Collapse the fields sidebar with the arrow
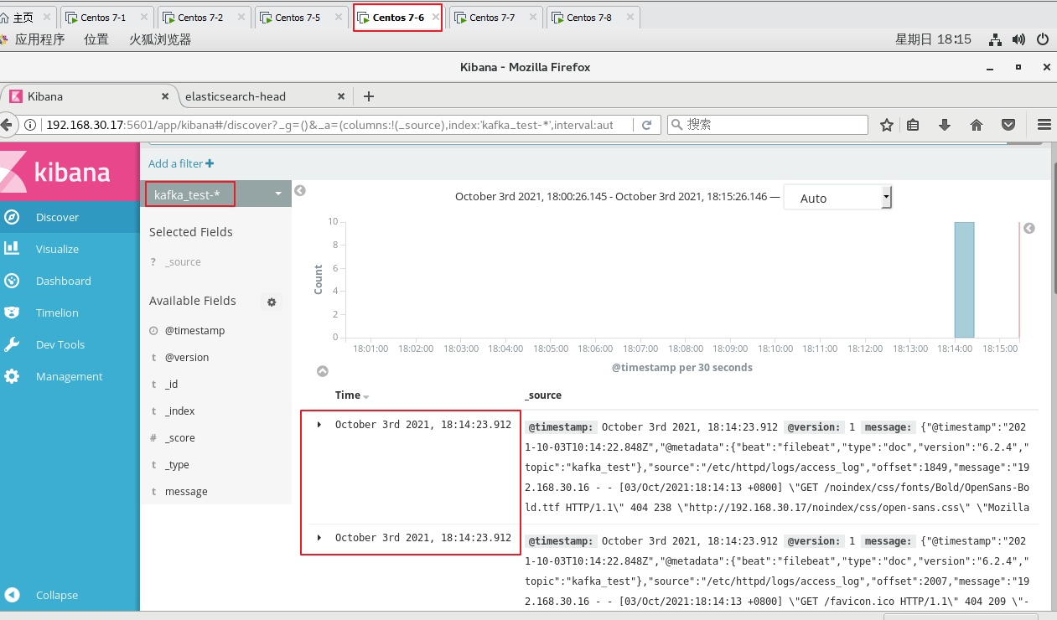This screenshot has width=1057, height=620. coord(300,191)
